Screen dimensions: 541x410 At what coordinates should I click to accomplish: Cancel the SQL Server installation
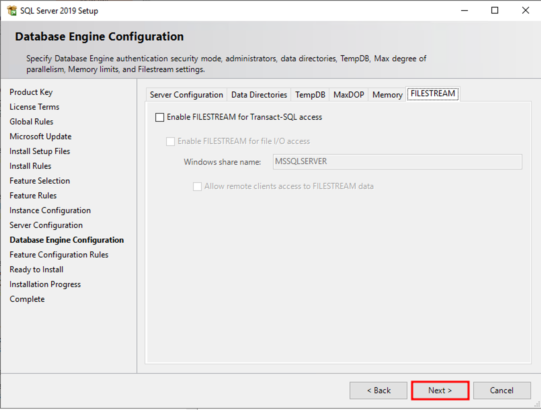click(502, 390)
